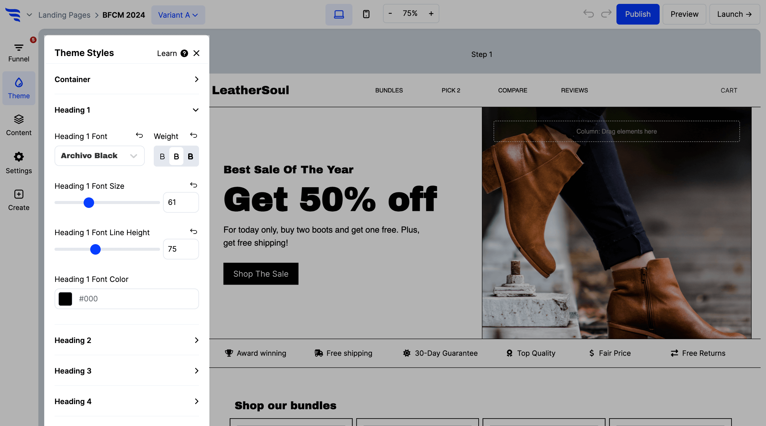Switch to desktop laptop view

(x=339, y=14)
